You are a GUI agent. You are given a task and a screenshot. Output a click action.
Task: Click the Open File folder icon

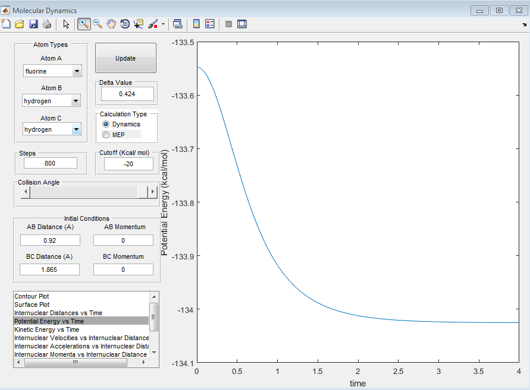[x=20, y=24]
